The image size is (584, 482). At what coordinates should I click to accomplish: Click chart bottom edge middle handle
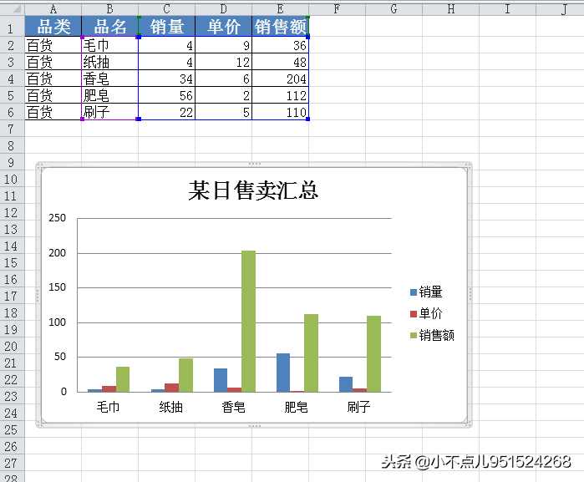255,425
